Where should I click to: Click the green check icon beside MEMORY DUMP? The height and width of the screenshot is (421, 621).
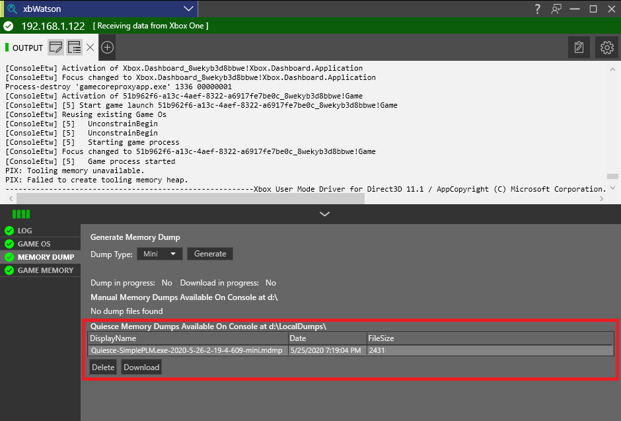[x=9, y=257]
